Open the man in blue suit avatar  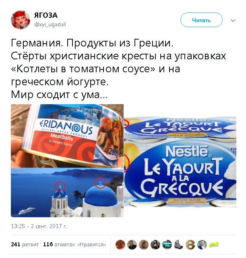coord(202,245)
